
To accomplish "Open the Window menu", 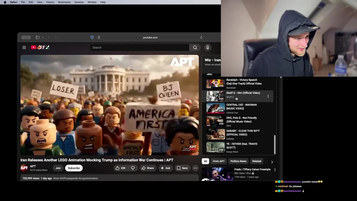I will click(x=92, y=2).
